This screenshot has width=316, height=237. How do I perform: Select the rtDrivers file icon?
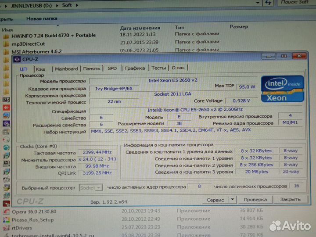6,228
